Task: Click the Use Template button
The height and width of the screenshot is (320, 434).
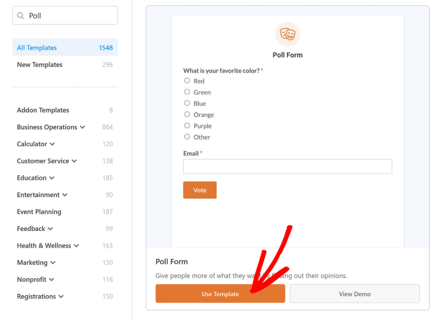Action: (220, 293)
